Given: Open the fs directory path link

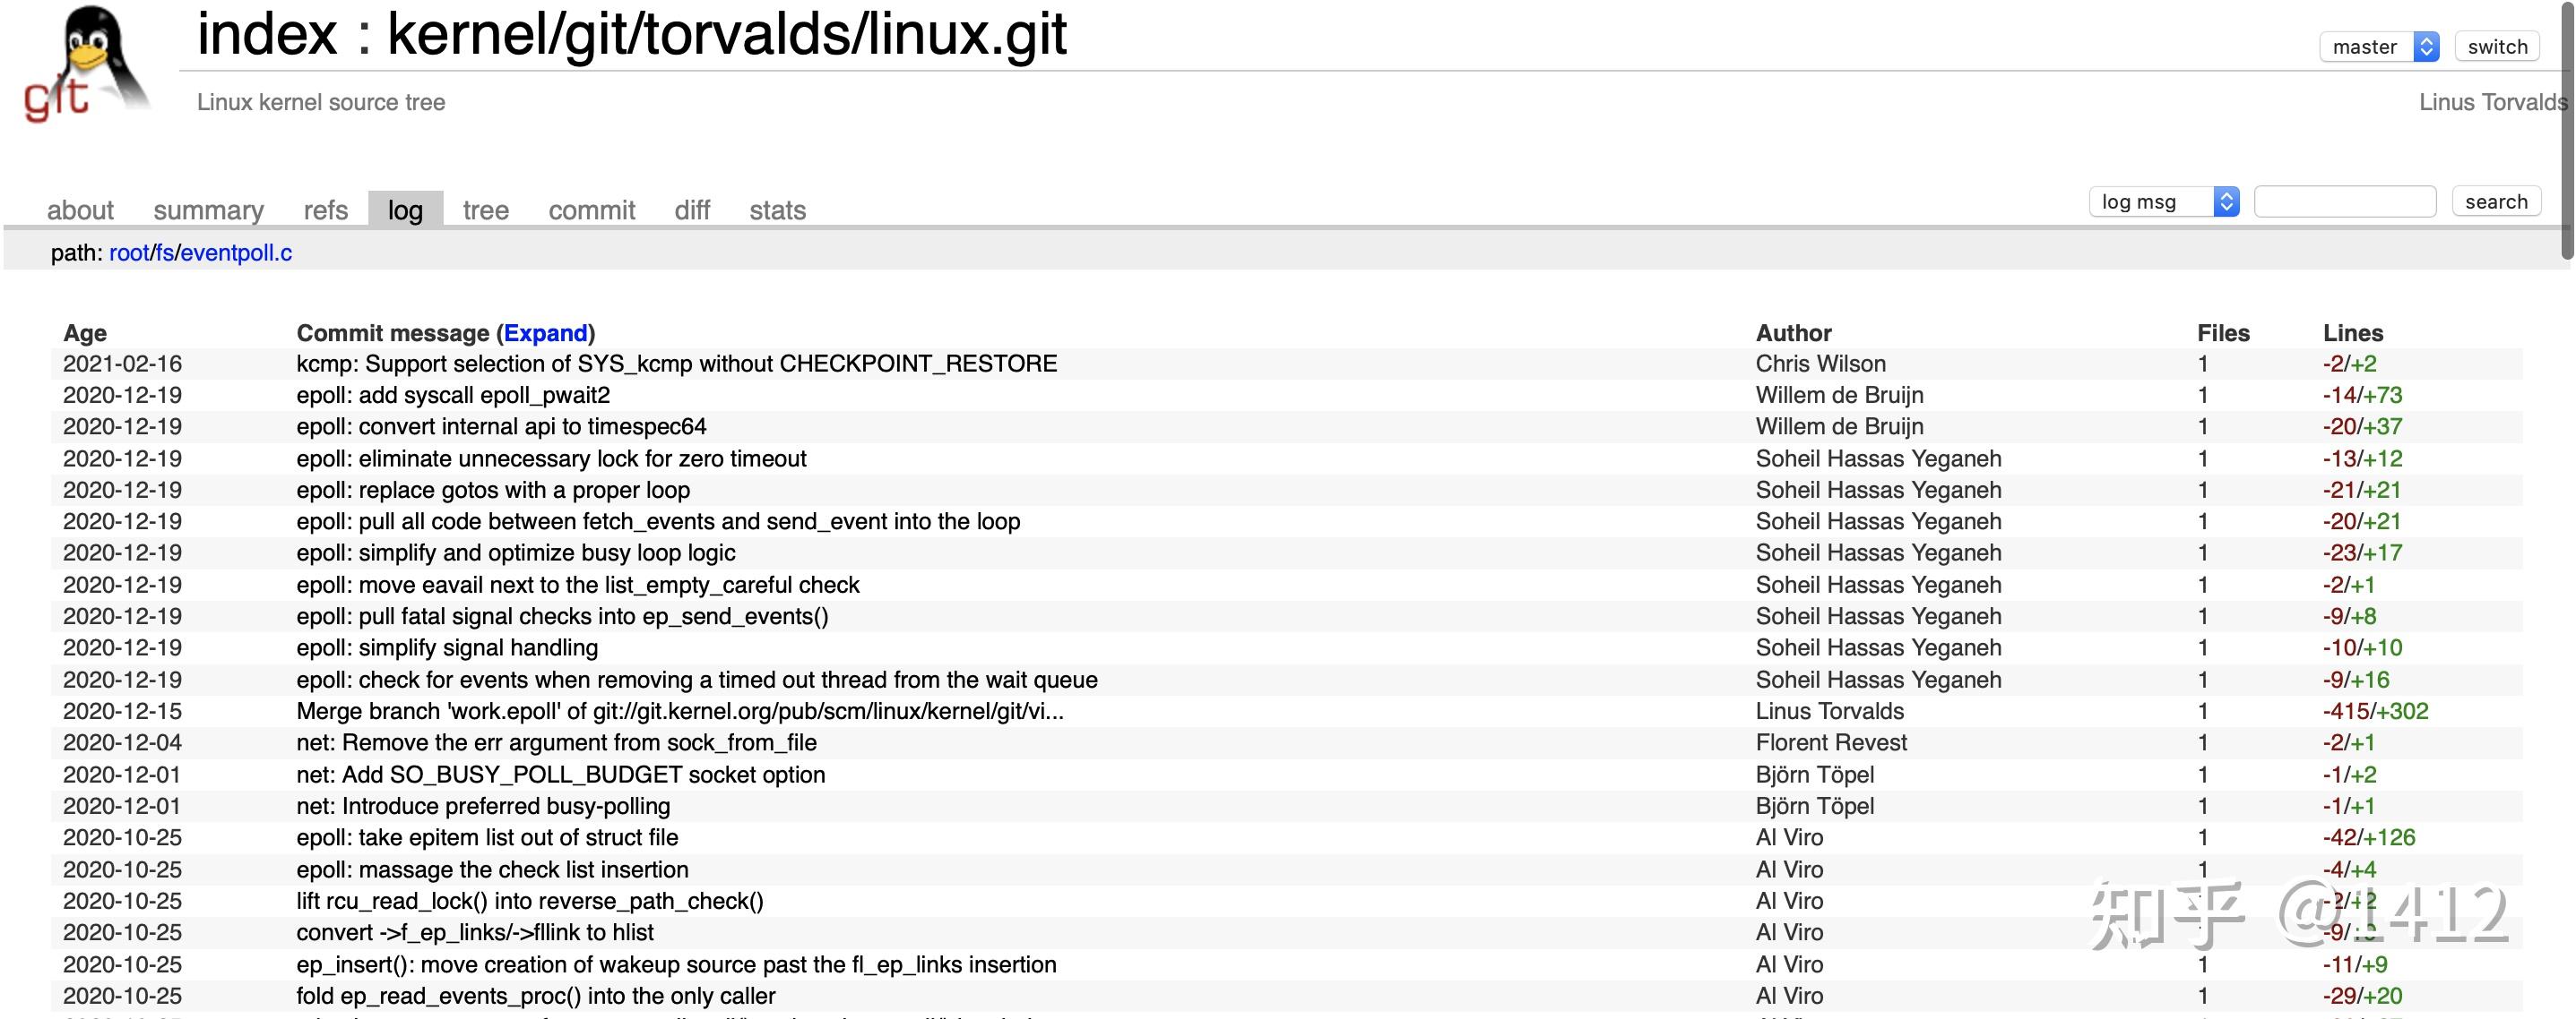Looking at the screenshot, I should click(x=165, y=253).
